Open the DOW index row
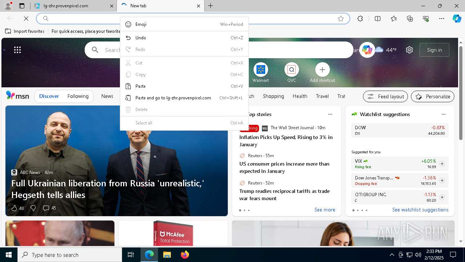The height and width of the screenshot is (262, 465). [400, 130]
